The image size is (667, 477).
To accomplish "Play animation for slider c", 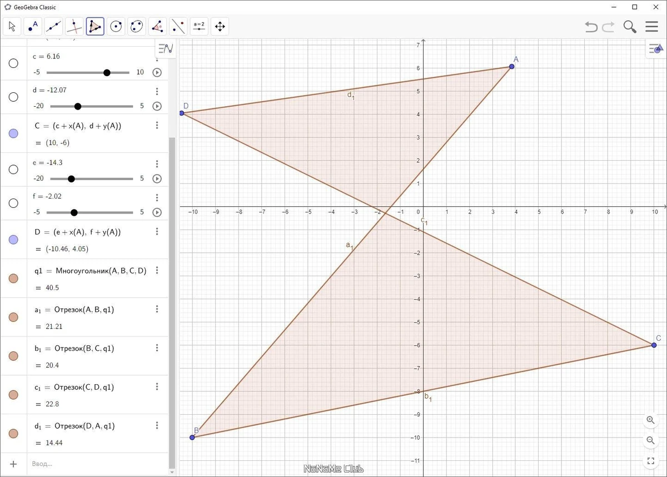I will (157, 72).
